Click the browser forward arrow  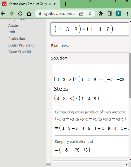[x=12, y=13]
